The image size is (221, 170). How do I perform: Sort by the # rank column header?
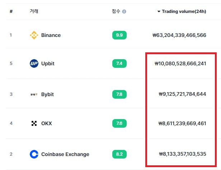[11, 11]
